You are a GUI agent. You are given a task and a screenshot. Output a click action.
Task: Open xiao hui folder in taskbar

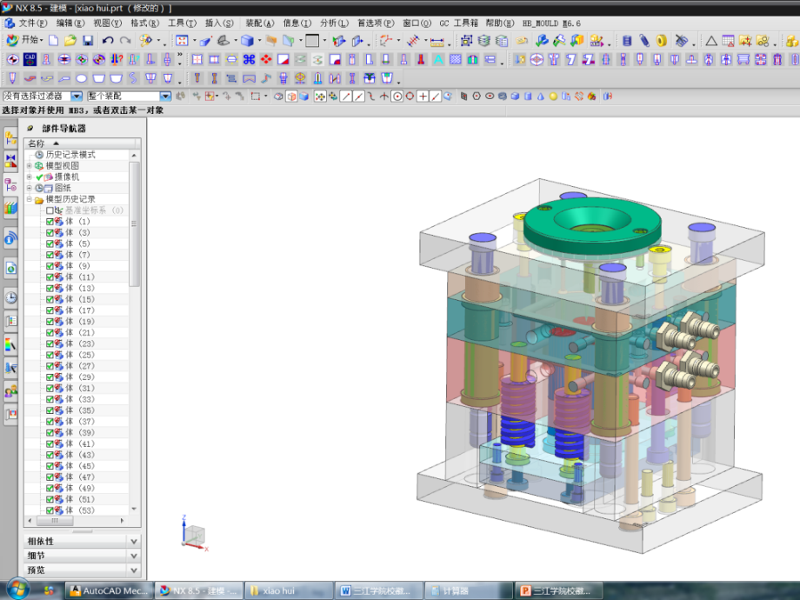[x=289, y=590]
